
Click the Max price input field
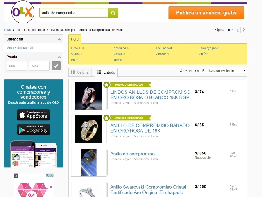39,66
